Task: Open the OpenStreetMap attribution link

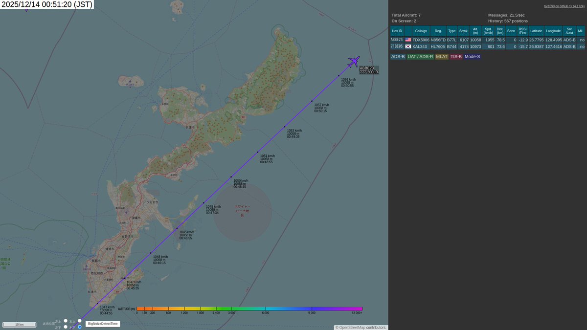Action: tap(352, 328)
